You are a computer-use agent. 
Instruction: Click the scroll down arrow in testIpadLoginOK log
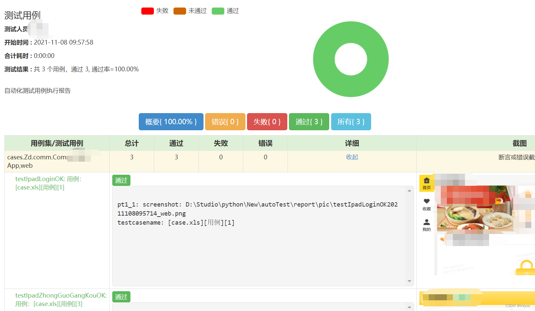[409, 281]
